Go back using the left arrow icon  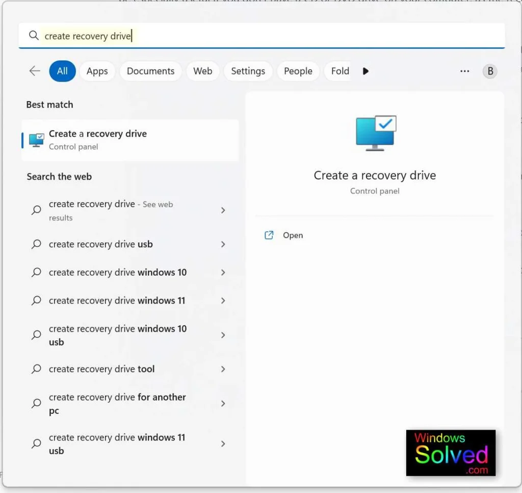(35, 71)
